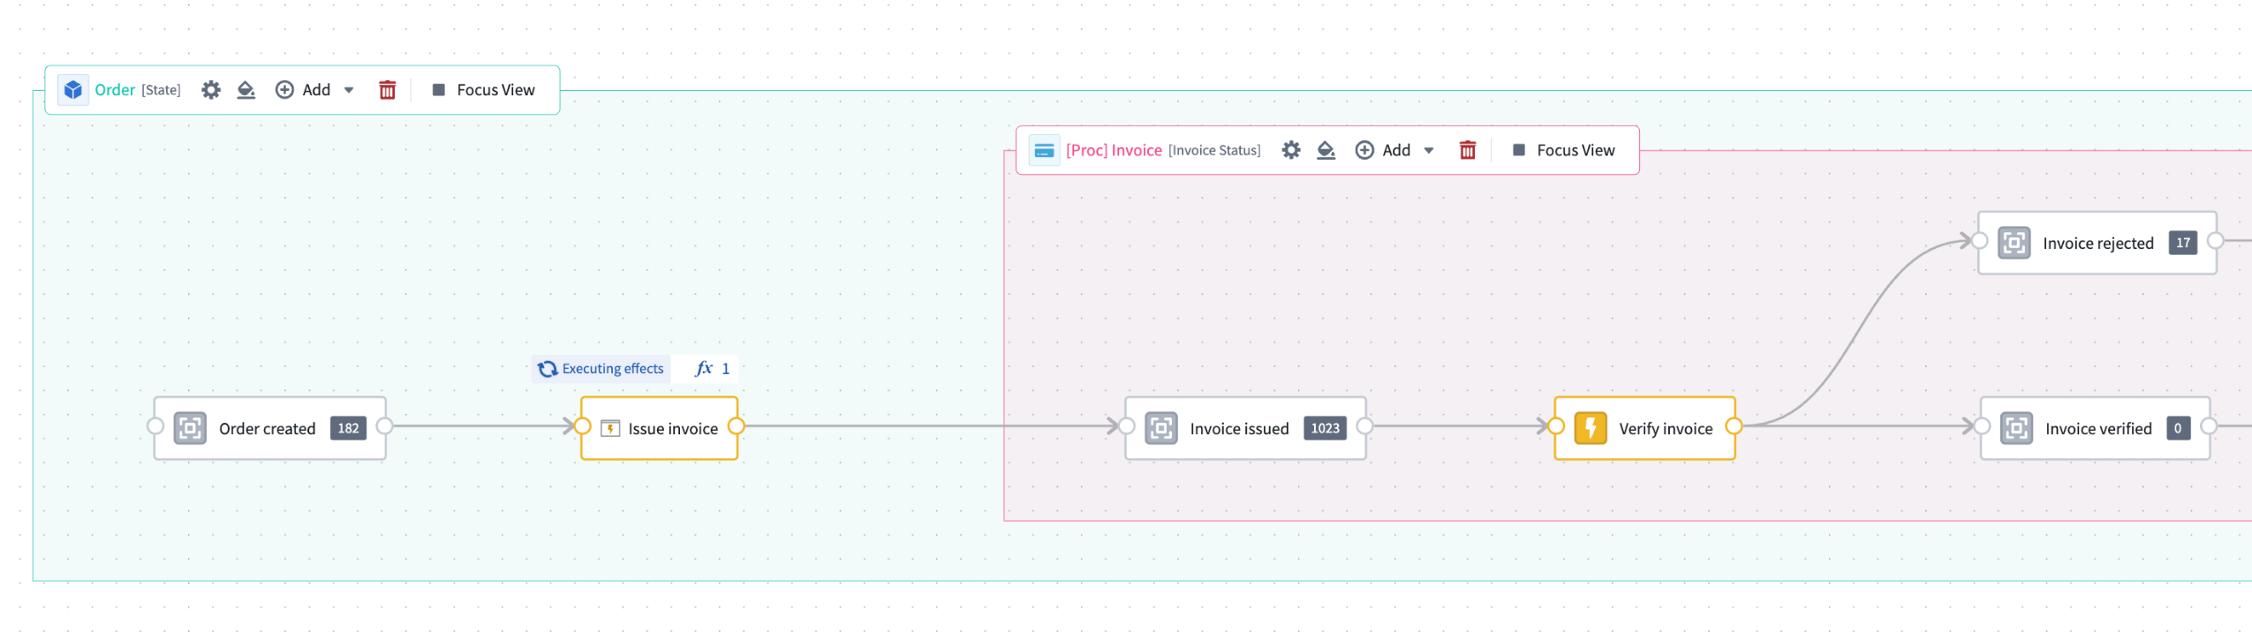Expand the Add dropdown arrow in Order toolbar
2252x639 pixels.
tap(349, 90)
